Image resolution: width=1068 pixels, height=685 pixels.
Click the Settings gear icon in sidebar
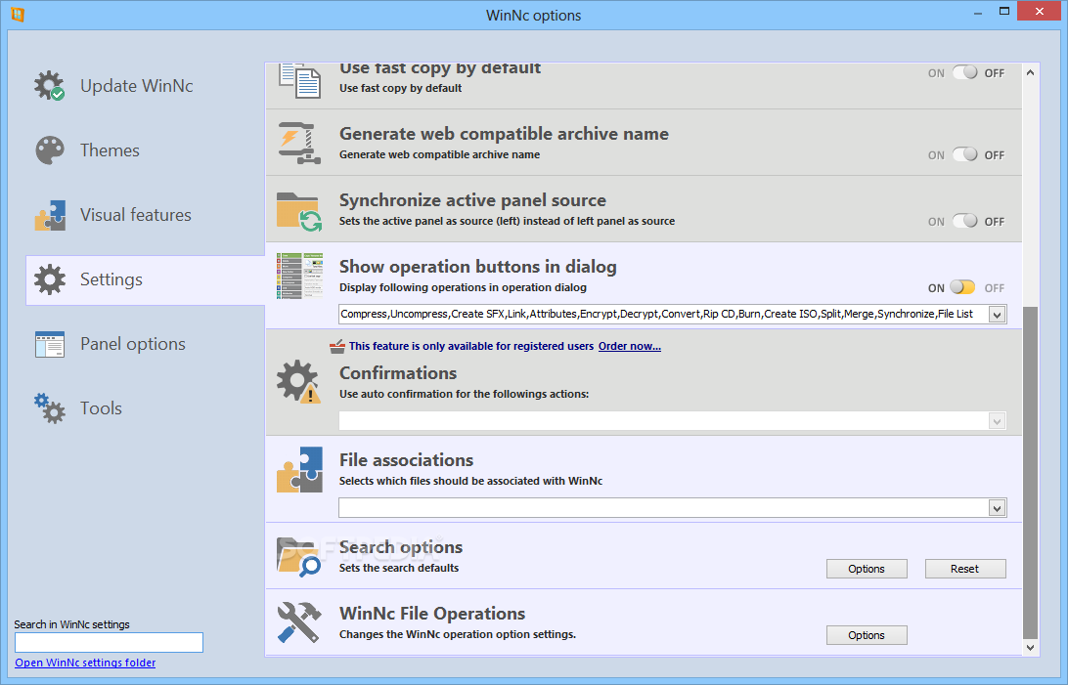(x=50, y=279)
